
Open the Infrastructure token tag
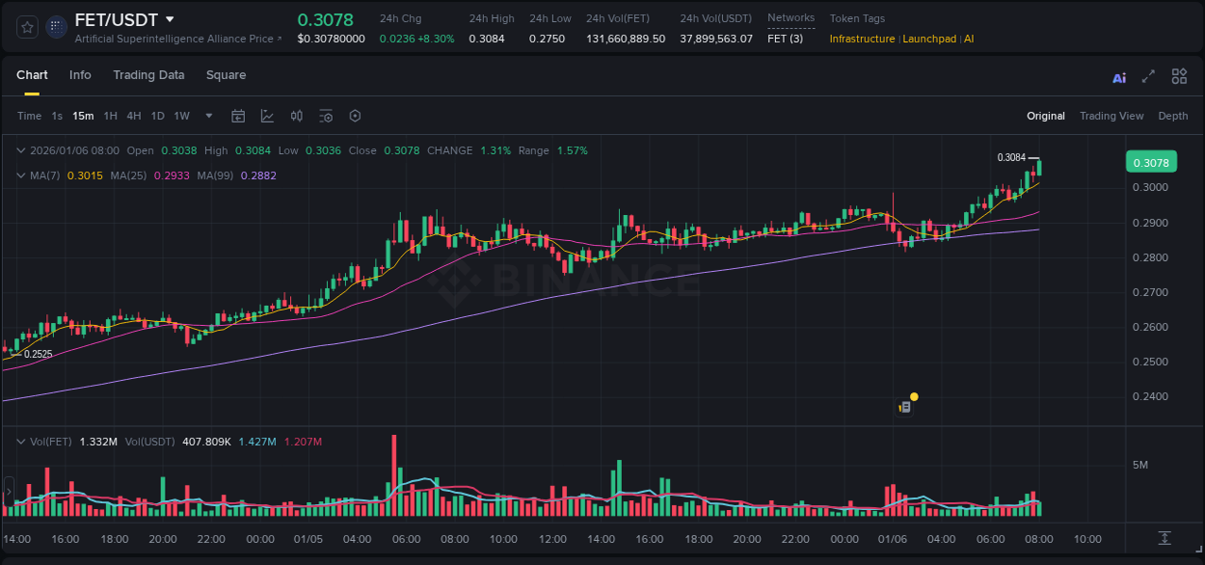(862, 39)
